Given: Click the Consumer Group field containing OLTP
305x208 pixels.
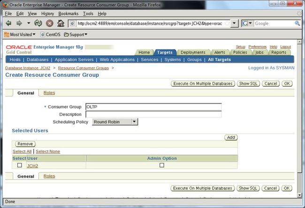Looking at the screenshot, I should pos(153,107).
